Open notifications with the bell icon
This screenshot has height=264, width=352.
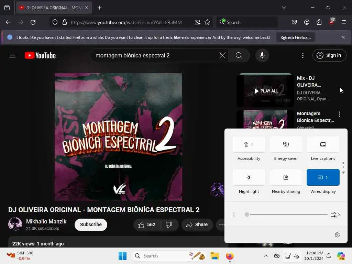click(328, 256)
